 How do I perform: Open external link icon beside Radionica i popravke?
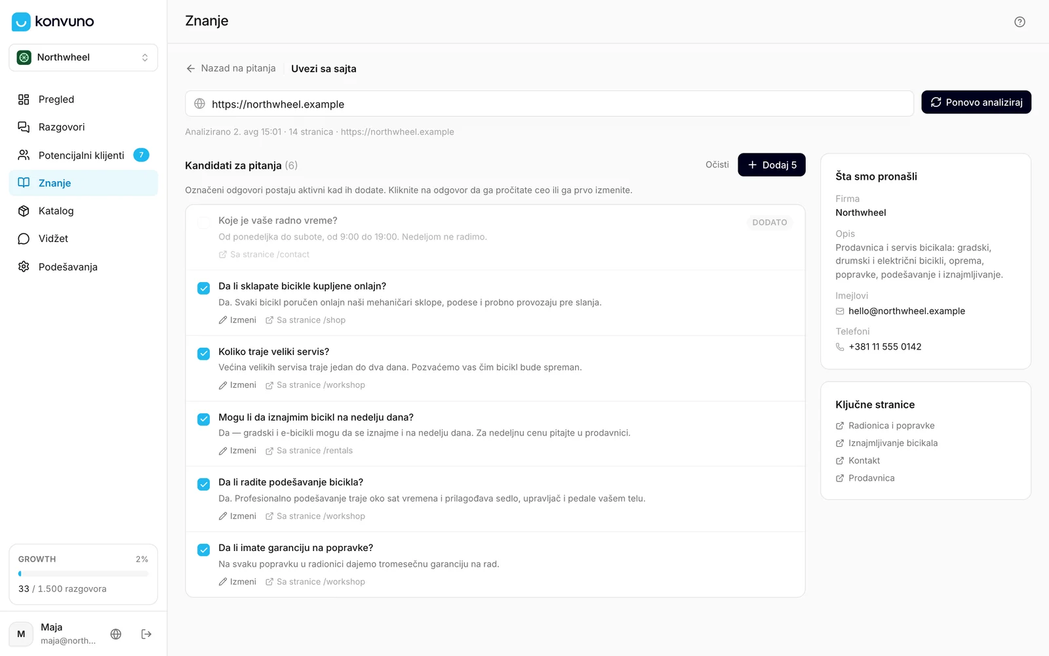pos(840,426)
